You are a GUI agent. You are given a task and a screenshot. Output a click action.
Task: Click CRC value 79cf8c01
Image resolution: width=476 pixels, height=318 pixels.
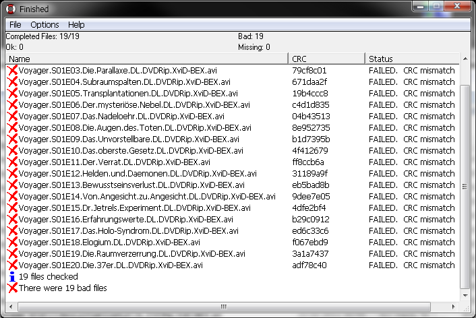(x=309, y=71)
